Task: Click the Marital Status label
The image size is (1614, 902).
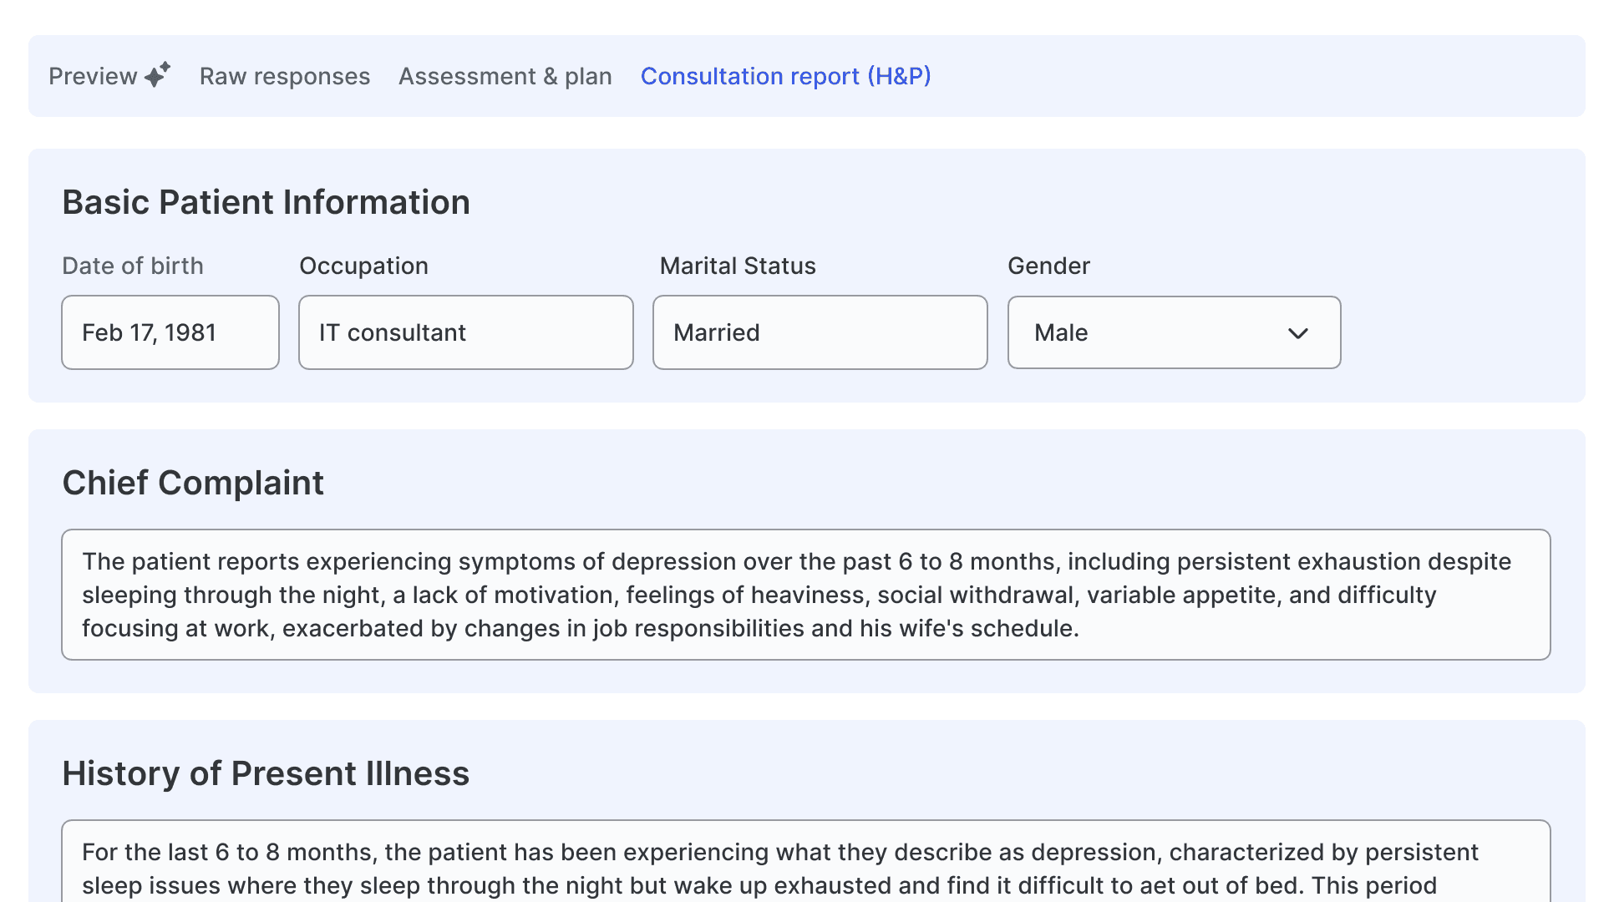Action: [x=738, y=266]
